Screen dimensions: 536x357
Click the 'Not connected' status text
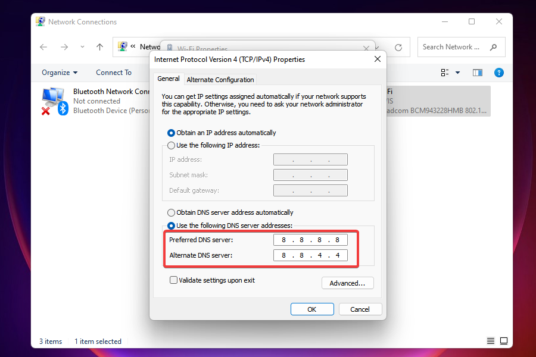tap(96, 101)
